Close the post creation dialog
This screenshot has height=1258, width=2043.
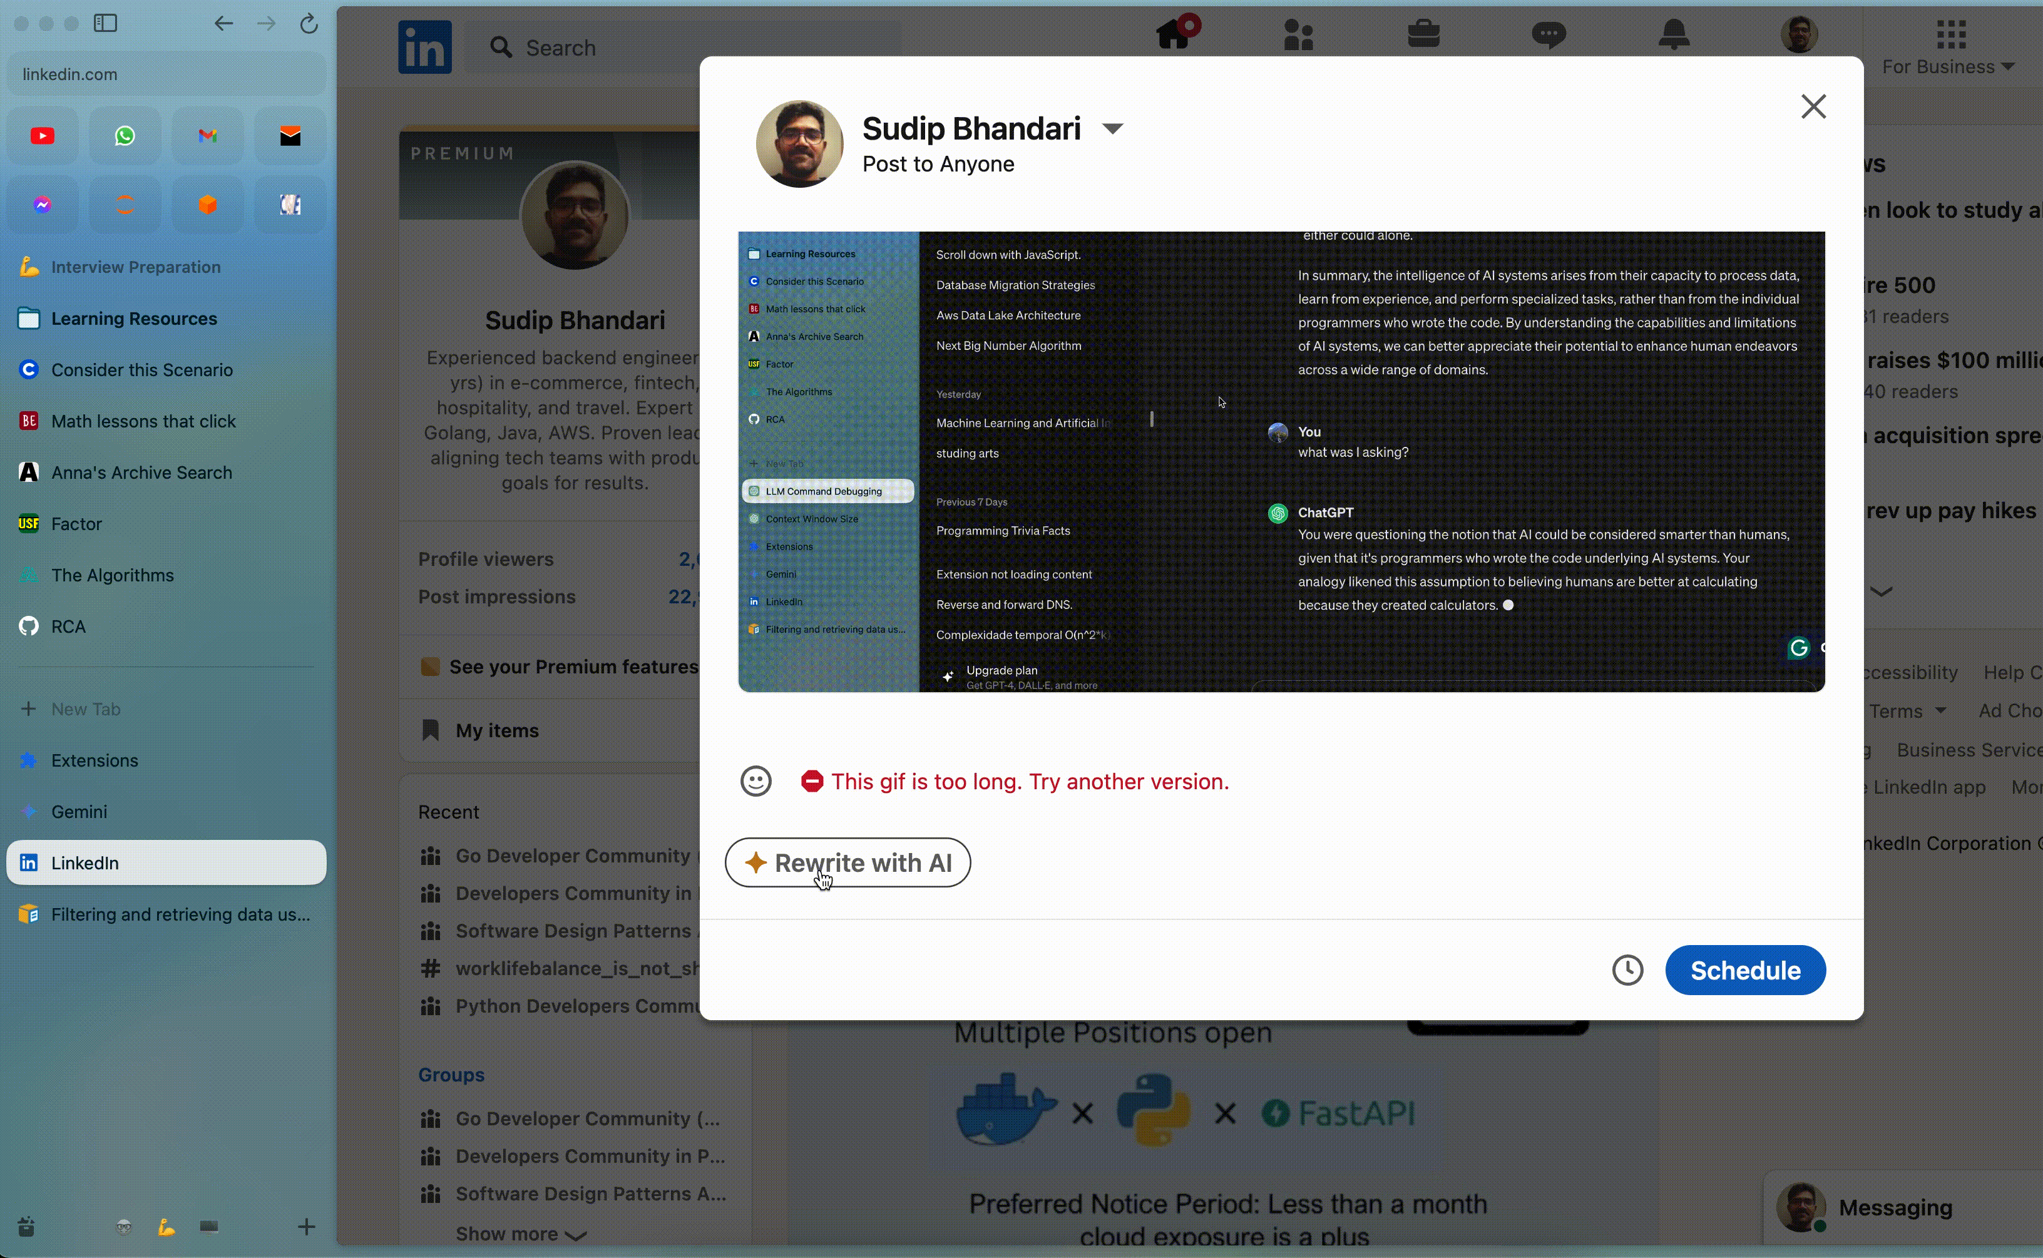point(1813,106)
